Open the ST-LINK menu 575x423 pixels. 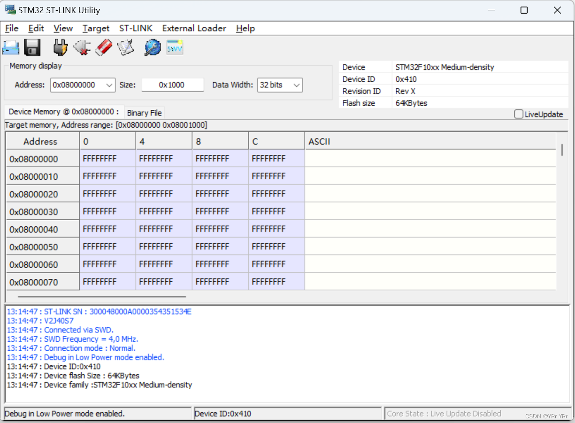tap(136, 28)
